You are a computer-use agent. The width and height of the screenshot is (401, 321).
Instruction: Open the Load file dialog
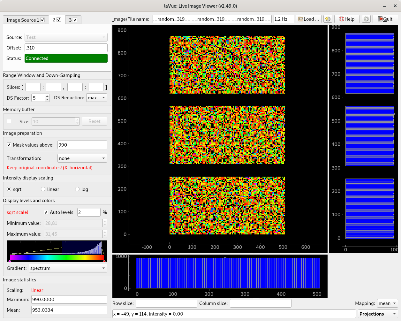(308, 19)
